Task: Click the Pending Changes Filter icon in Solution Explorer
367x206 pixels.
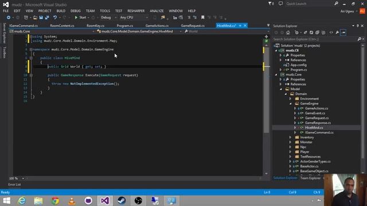Action: (x=297, y=33)
